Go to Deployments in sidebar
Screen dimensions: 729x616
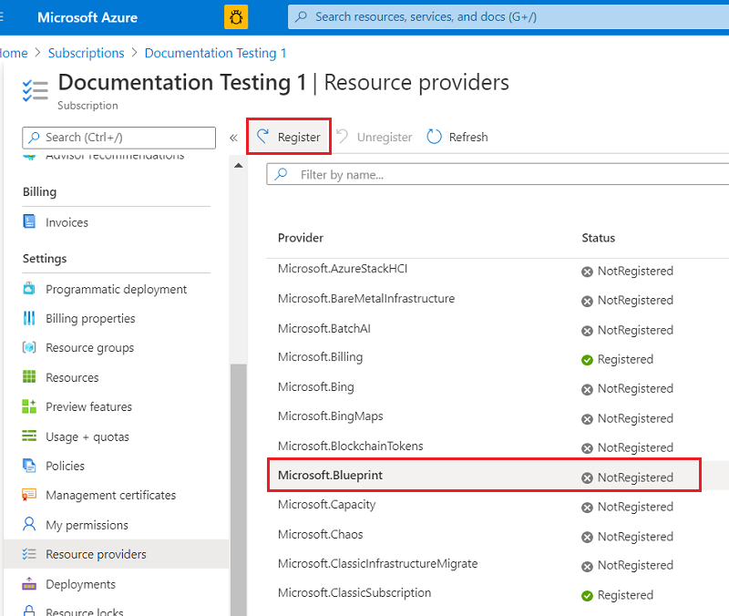[80, 584]
